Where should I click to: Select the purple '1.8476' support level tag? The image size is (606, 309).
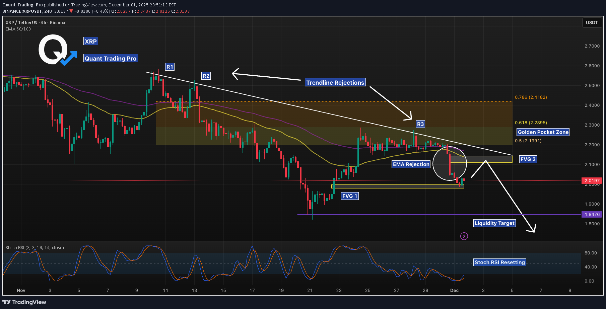(592, 214)
